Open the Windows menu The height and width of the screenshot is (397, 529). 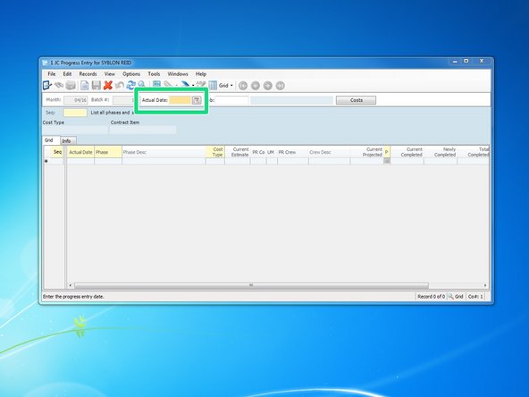[x=178, y=74]
